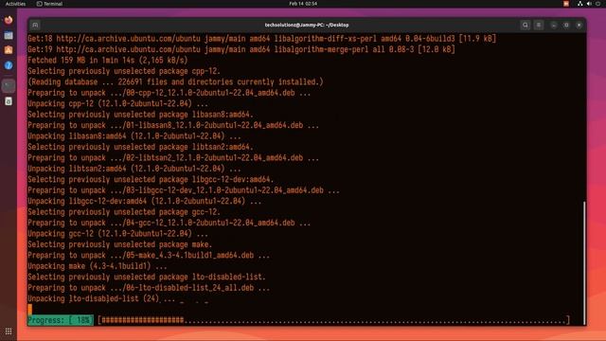Click 'Selecting previously unselected package cpp-12.'
This screenshot has width=606, height=341.
tap(124, 71)
